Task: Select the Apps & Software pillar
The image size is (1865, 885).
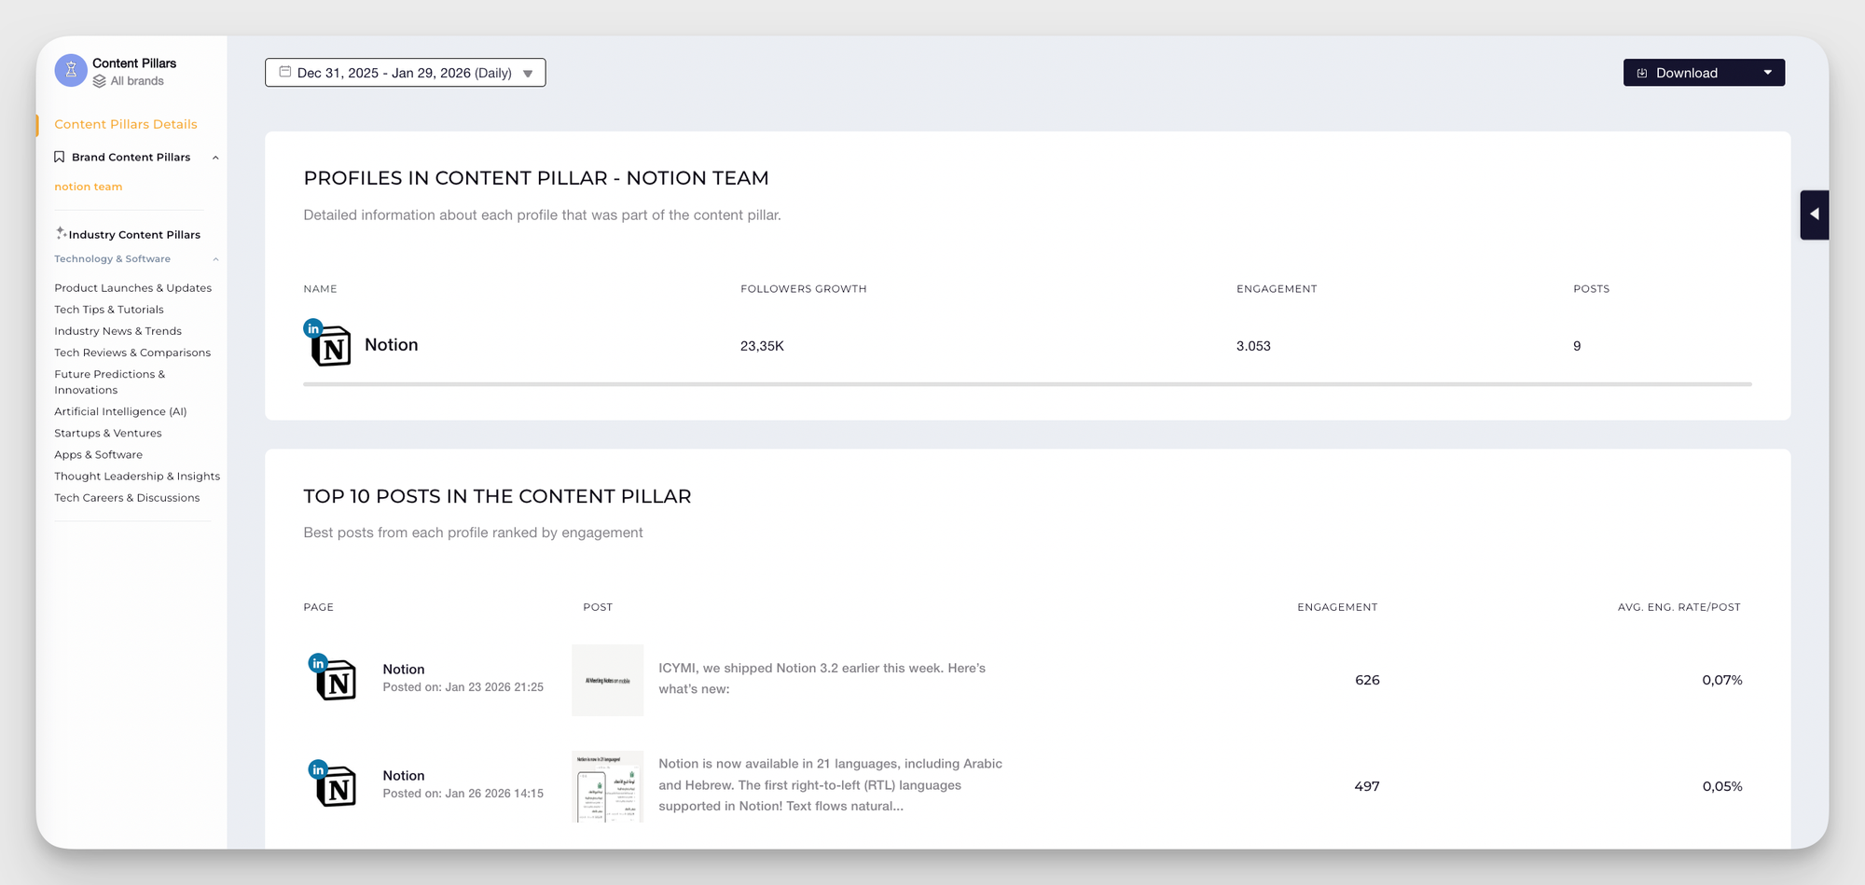Action: point(98,454)
